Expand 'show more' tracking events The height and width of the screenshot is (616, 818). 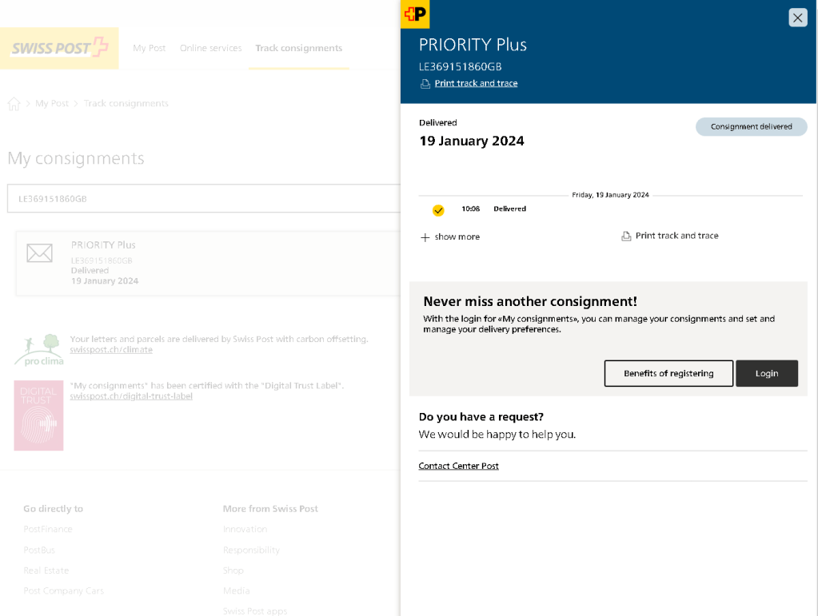point(457,236)
